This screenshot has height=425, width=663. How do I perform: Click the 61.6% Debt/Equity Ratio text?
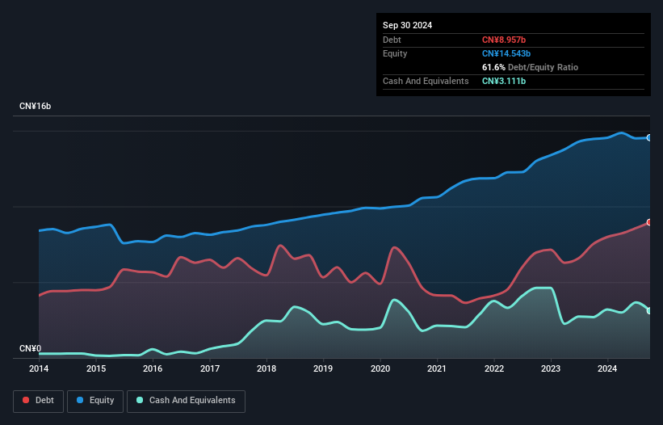point(530,67)
